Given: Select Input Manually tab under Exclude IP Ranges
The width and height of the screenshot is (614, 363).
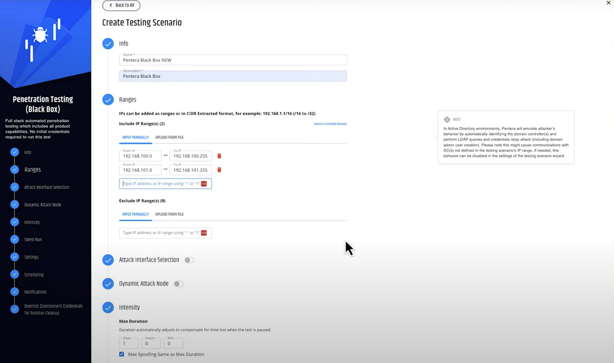Looking at the screenshot, I should tap(135, 214).
